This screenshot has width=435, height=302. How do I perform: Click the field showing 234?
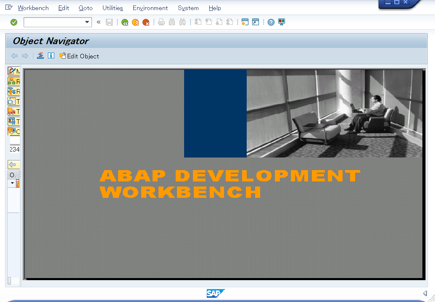pyautogui.click(x=15, y=150)
